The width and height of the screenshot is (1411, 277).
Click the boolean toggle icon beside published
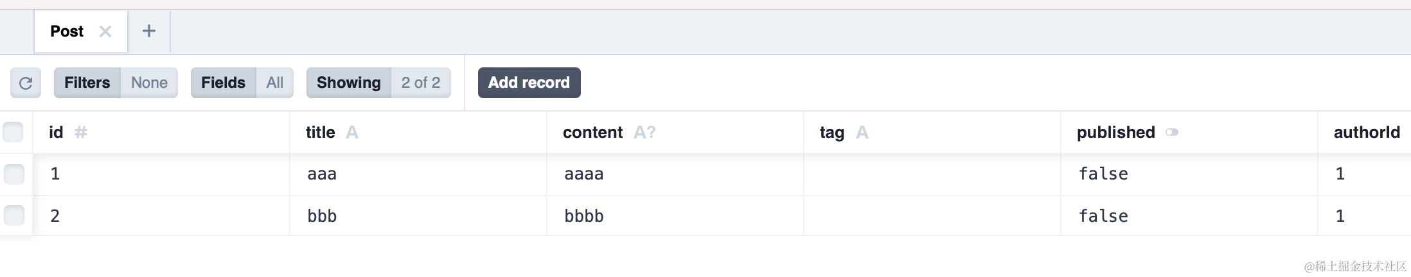(x=1171, y=133)
